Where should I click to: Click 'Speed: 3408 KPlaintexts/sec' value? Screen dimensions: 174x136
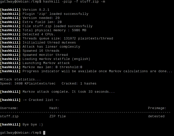coord(28,83)
